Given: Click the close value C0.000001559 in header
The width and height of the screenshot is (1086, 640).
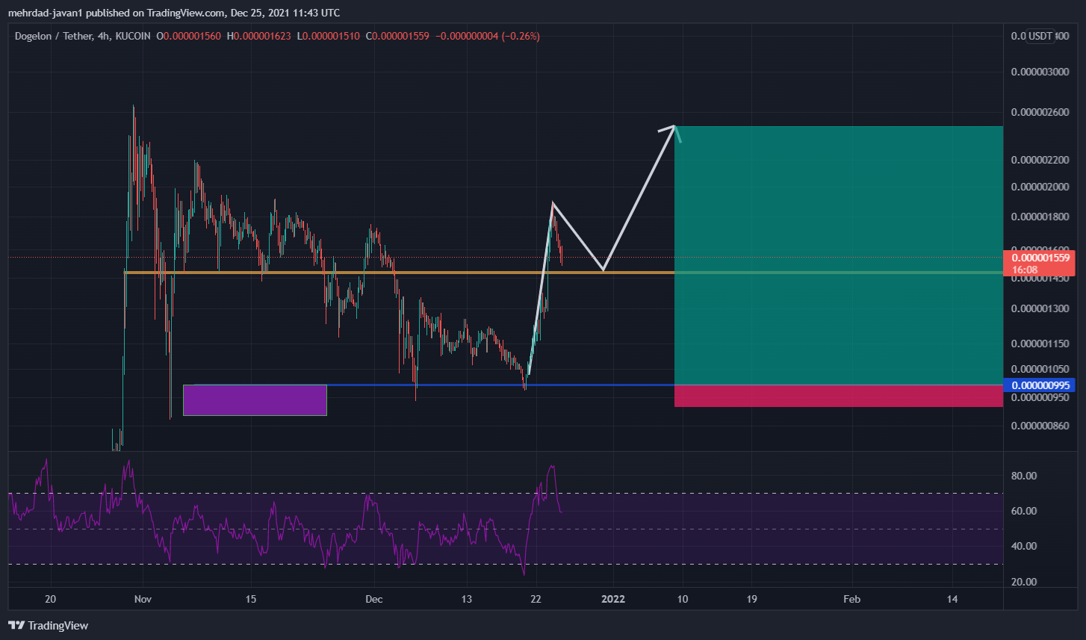Looking at the screenshot, I should point(398,36).
